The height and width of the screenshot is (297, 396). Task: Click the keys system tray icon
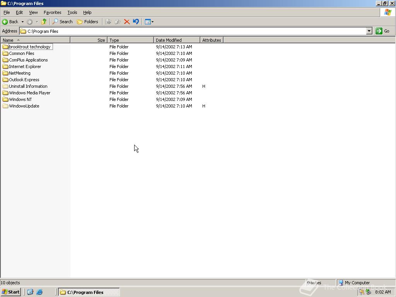pyautogui.click(x=362, y=292)
